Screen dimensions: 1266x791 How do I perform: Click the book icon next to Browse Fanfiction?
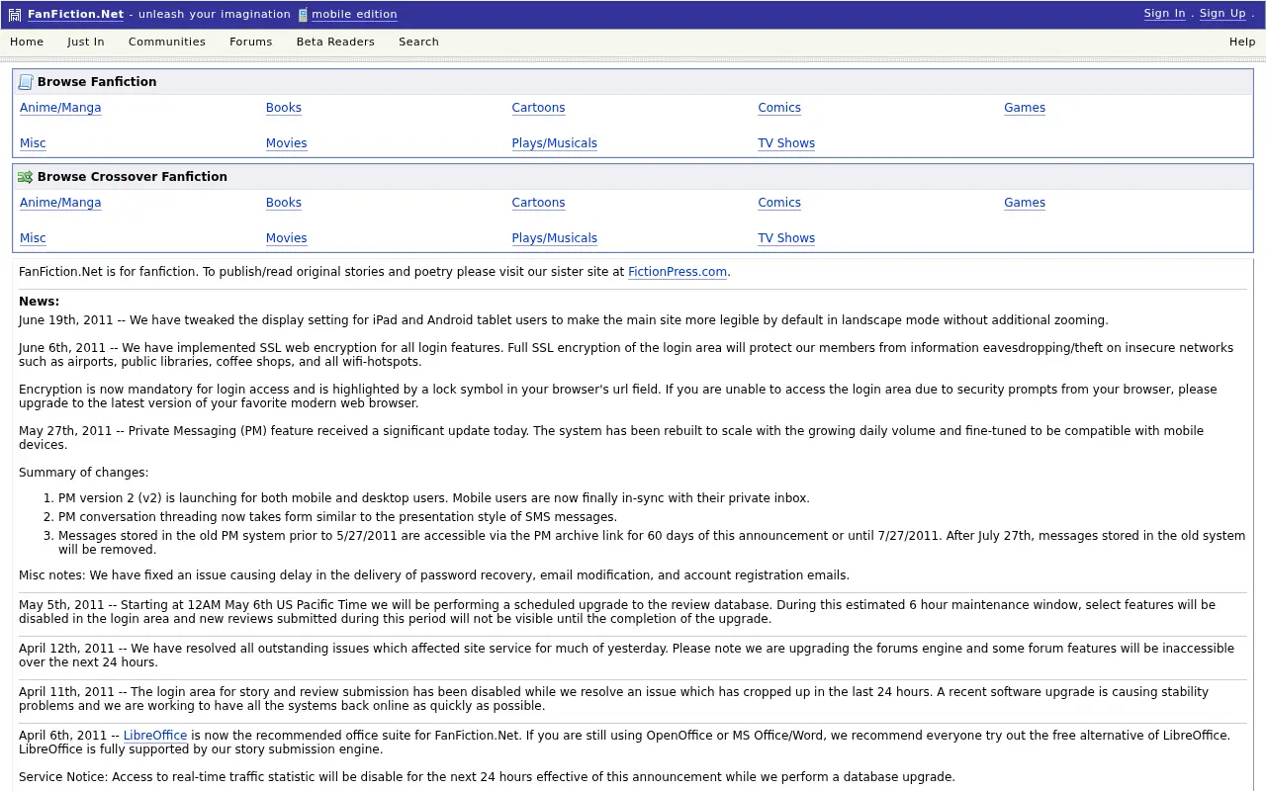[x=26, y=82]
